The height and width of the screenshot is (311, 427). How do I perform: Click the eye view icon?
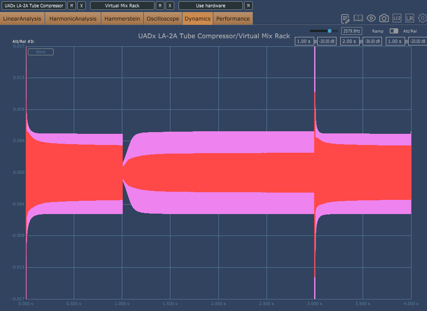tap(371, 18)
